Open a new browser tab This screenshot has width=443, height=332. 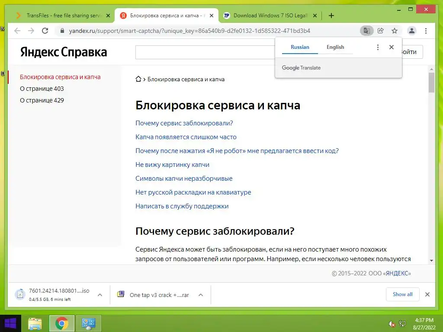pos(331,16)
